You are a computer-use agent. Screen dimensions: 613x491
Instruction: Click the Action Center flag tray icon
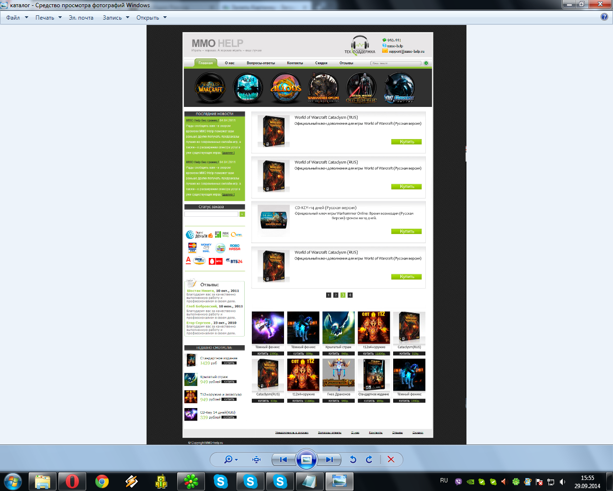click(539, 481)
